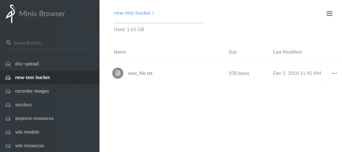The image size is (342, 152).
Task: Select the new-test-bucket entry in sidebar
Action: (x=50, y=77)
